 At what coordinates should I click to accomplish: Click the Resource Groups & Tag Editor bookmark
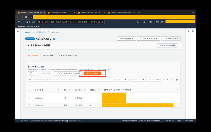[x=29, y=26]
